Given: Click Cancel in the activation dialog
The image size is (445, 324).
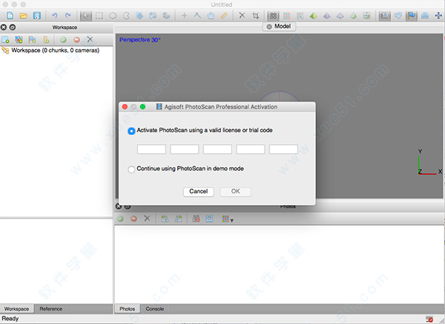Looking at the screenshot, I should pyautogui.click(x=198, y=192).
